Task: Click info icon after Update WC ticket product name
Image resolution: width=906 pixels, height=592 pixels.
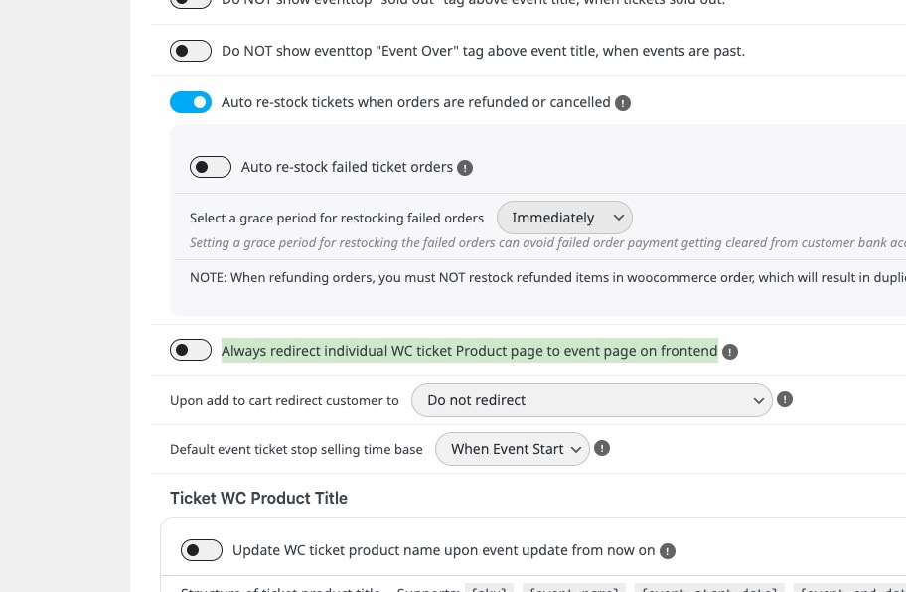Action: 668,551
